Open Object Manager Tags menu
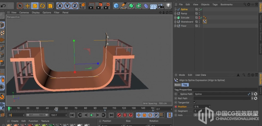Image resolution: width=262 pixels, height=126 pixels. [215, 4]
